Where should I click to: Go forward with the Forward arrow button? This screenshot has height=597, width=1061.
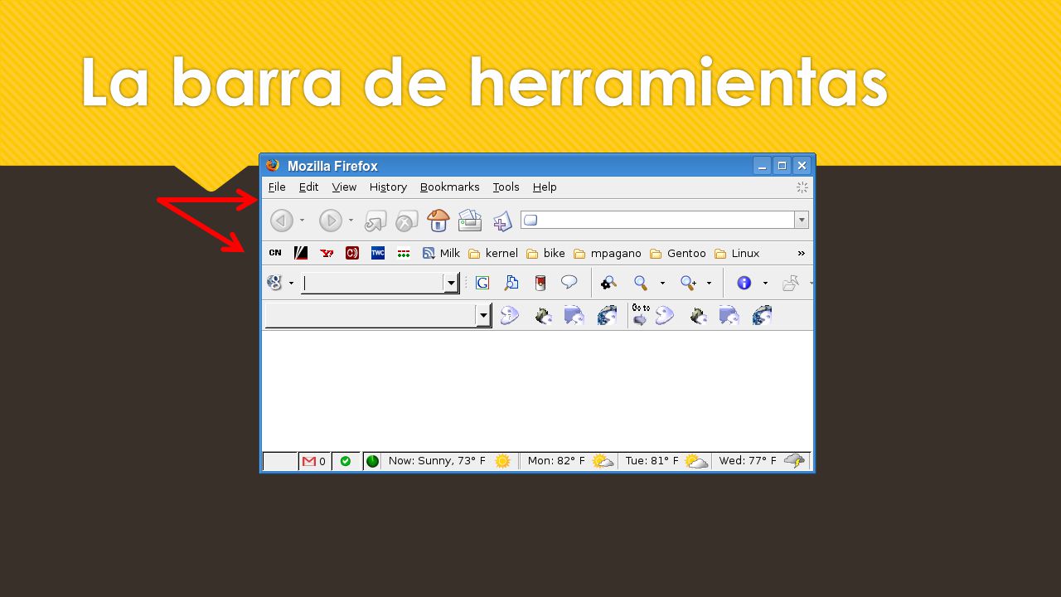[x=331, y=221]
